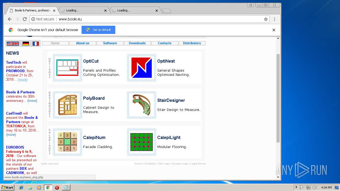
Task: Click the Chrome taskbar button
Action: [48, 188]
